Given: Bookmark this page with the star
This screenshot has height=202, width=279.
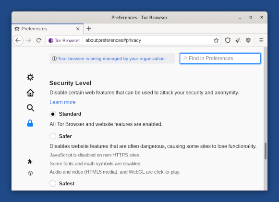Looking at the screenshot, I should 216,40.
